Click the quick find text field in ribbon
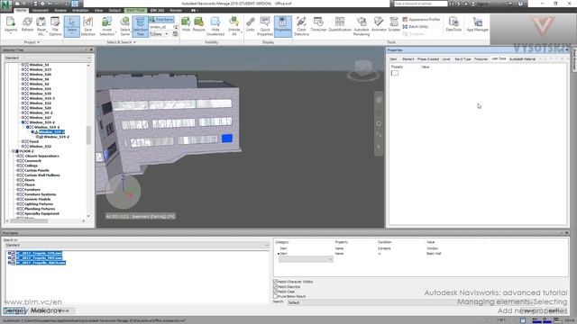 pyautogui.click(x=160, y=27)
